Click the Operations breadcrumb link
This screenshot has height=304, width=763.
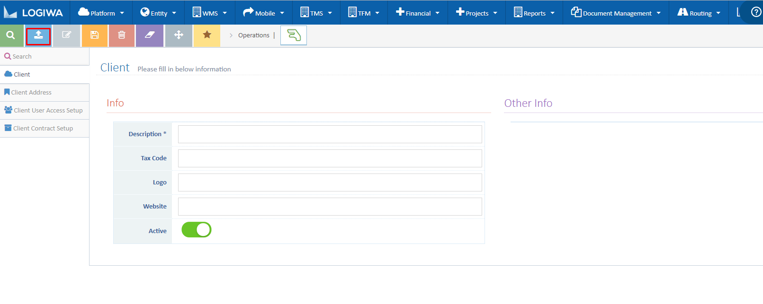253,35
